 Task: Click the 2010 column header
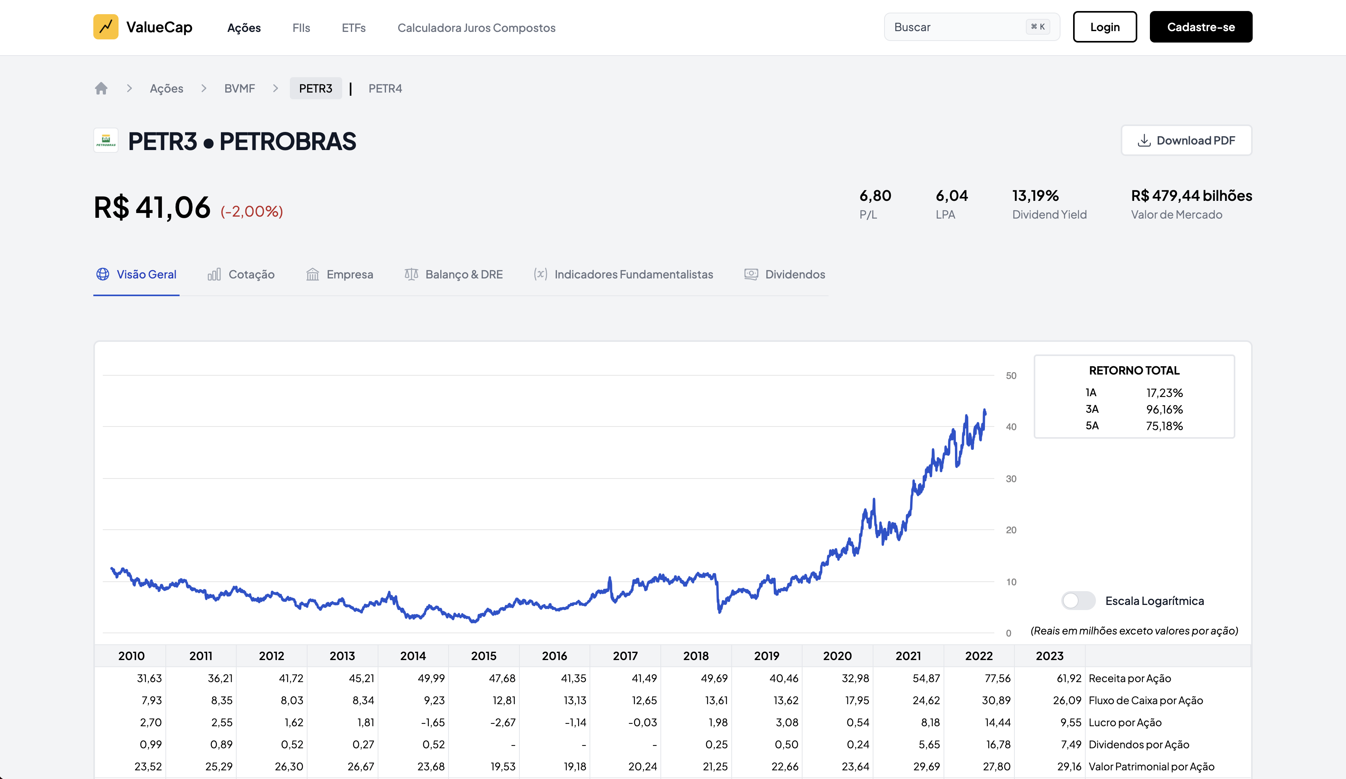[x=132, y=656]
